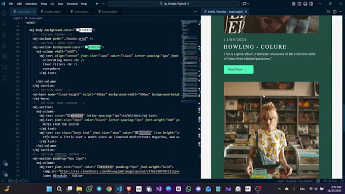Go back with the navigation arrow
The width and height of the screenshot is (345, 194).
click(97, 4)
